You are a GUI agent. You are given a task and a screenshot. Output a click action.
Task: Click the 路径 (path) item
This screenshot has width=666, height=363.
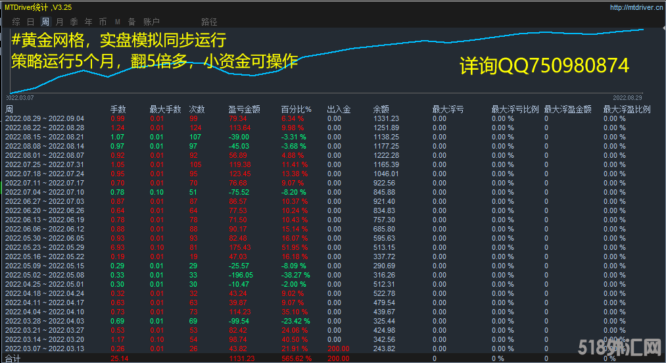click(x=209, y=22)
